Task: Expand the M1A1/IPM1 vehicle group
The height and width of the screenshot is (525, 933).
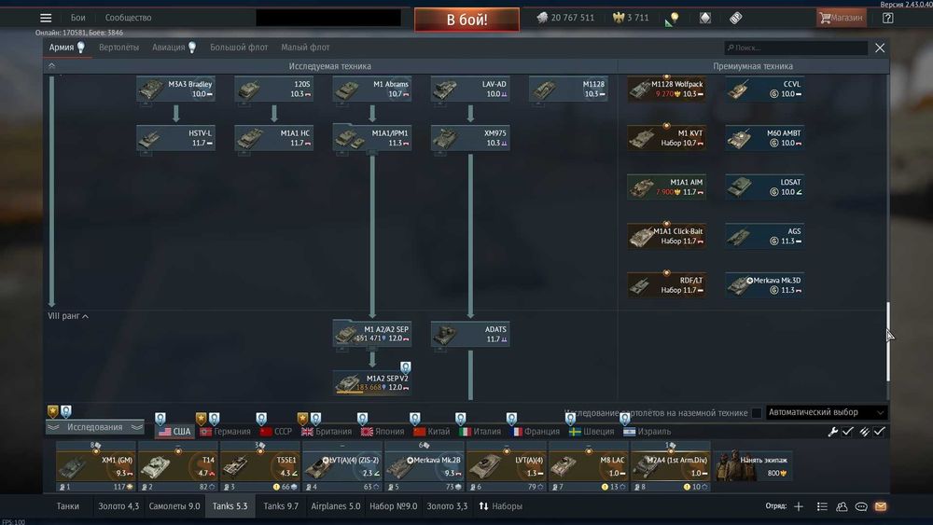Action: pos(372,138)
